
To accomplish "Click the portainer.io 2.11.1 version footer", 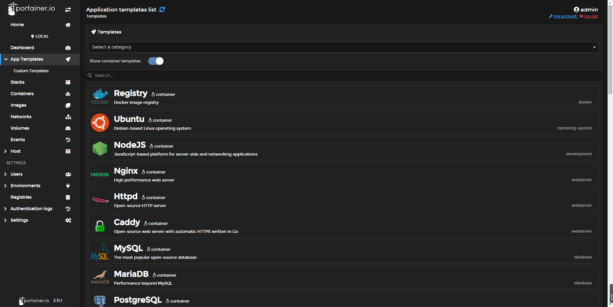I will (x=40, y=301).
